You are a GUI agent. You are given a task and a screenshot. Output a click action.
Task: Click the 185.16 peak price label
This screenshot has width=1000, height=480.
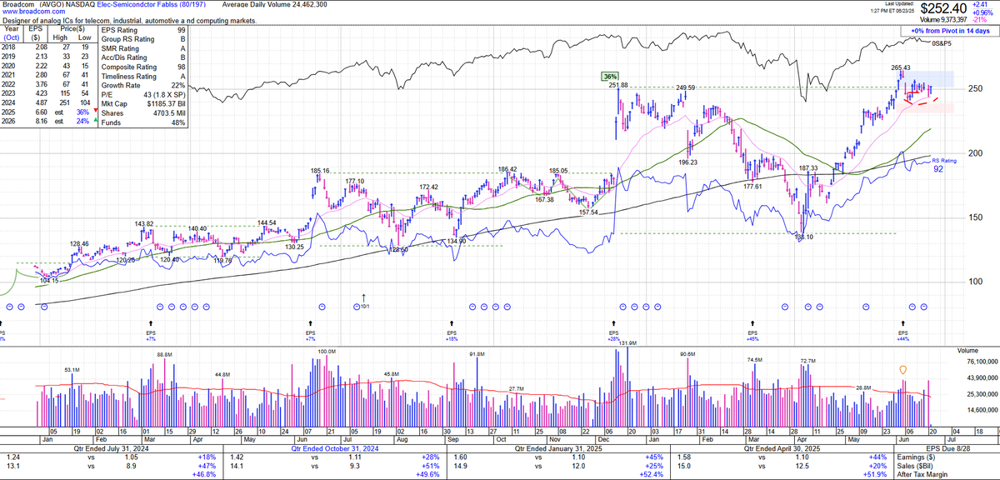[322, 171]
